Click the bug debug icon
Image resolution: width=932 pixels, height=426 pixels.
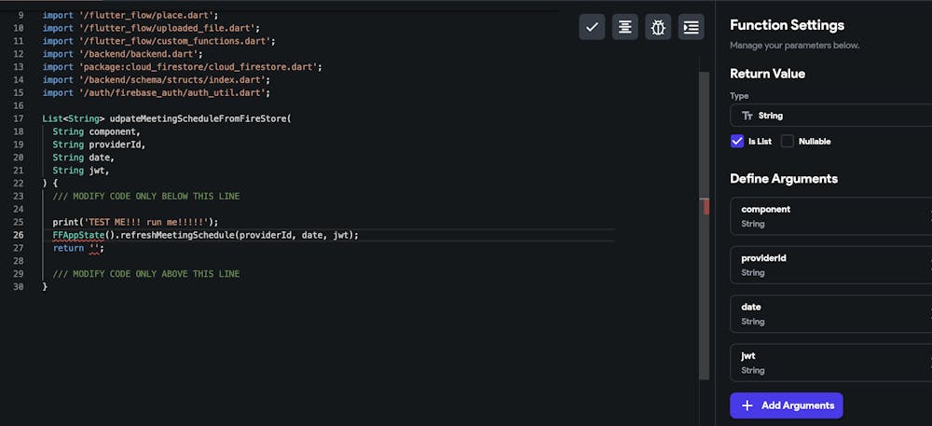pos(658,27)
